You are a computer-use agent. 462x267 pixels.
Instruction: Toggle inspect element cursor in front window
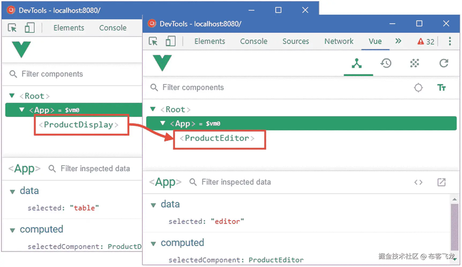point(153,41)
